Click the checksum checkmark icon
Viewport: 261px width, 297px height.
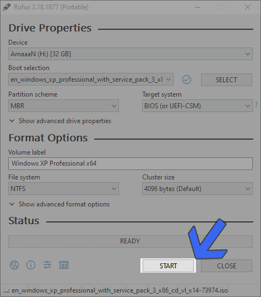187,79
